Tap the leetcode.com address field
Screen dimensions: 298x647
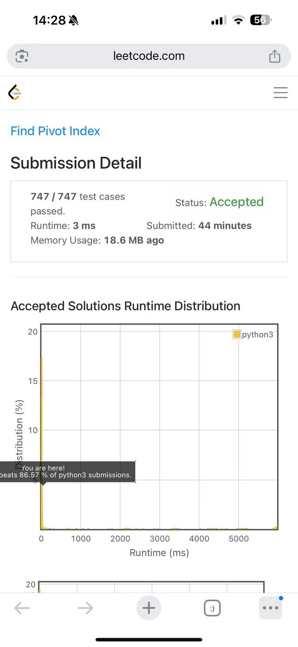[x=149, y=56]
